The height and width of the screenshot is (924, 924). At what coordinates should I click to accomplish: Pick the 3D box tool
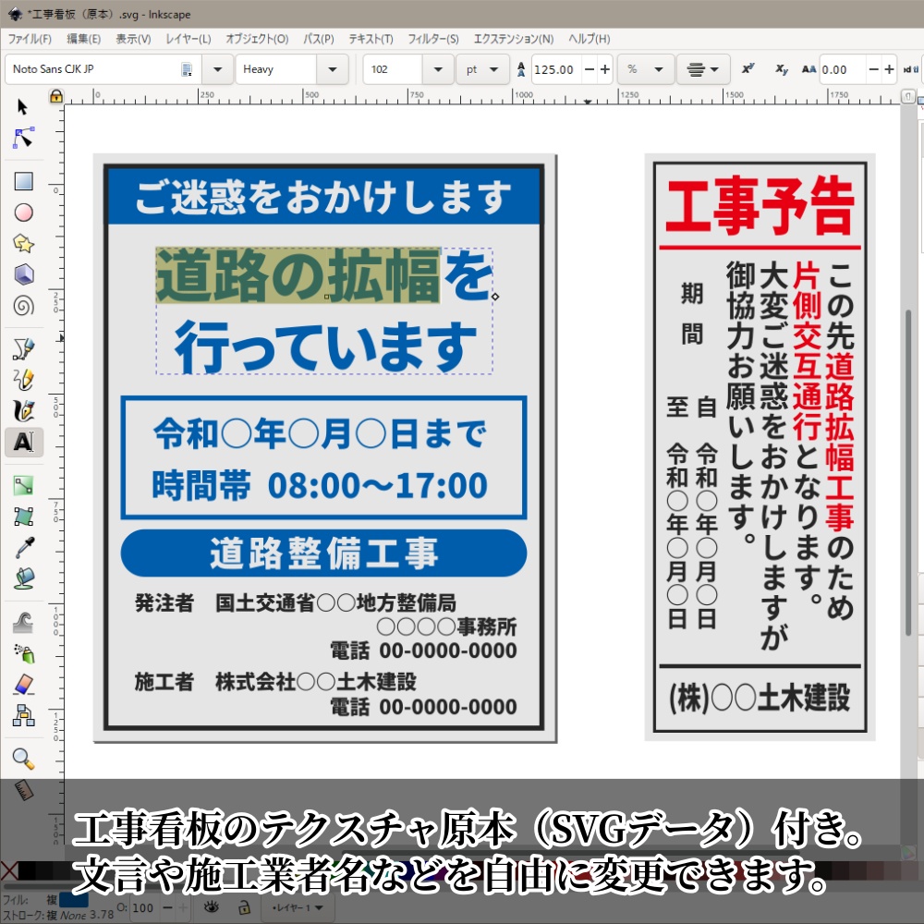[23, 274]
